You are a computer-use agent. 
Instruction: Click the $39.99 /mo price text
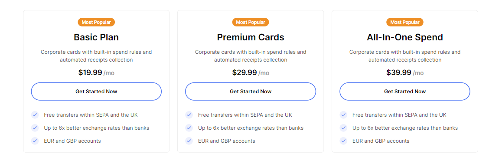[405, 73]
